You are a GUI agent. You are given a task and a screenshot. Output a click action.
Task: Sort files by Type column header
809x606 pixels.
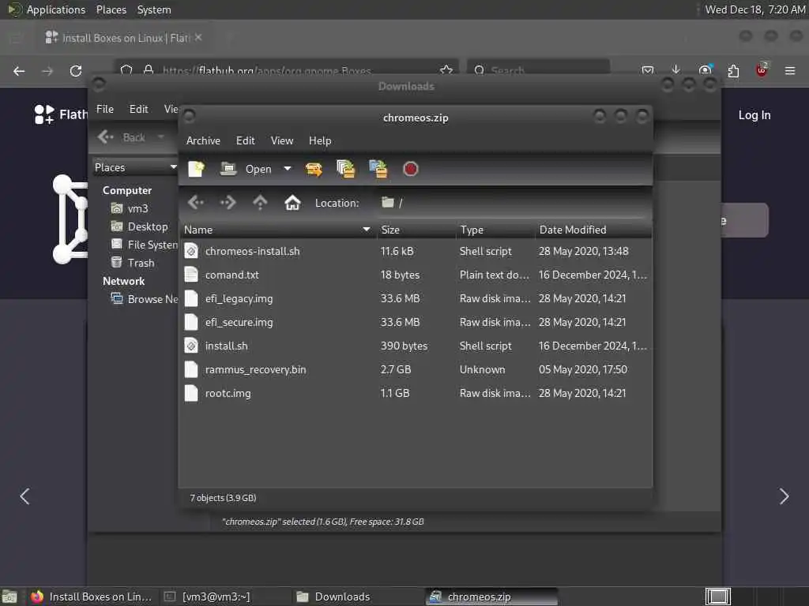click(495, 230)
